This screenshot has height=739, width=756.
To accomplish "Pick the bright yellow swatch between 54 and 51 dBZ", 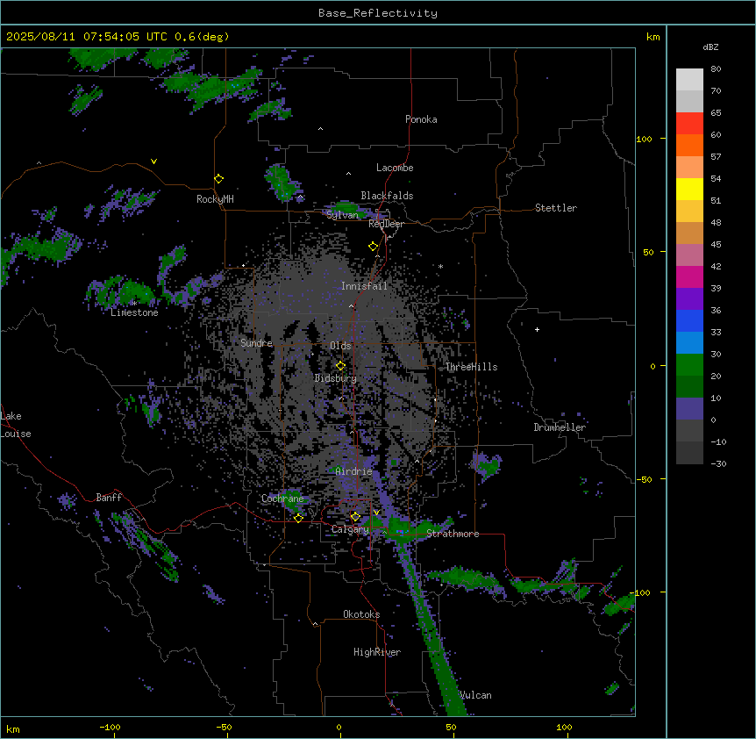I will tap(689, 189).
